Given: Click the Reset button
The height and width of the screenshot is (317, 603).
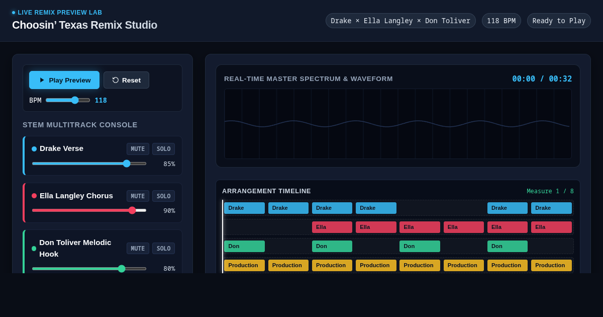Looking at the screenshot, I should [x=126, y=80].
